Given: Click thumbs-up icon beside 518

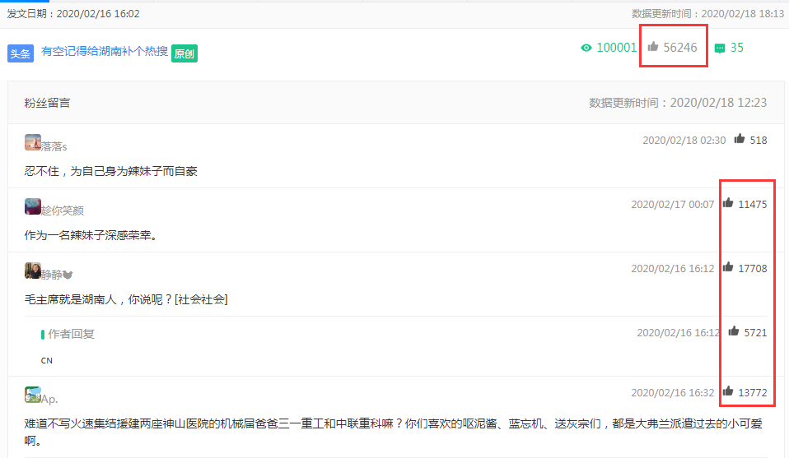Looking at the screenshot, I should 740,139.
